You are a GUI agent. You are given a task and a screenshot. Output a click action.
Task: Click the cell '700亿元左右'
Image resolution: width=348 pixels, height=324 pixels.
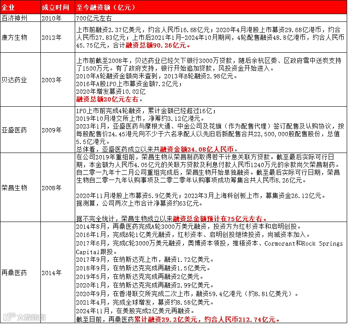(211, 18)
